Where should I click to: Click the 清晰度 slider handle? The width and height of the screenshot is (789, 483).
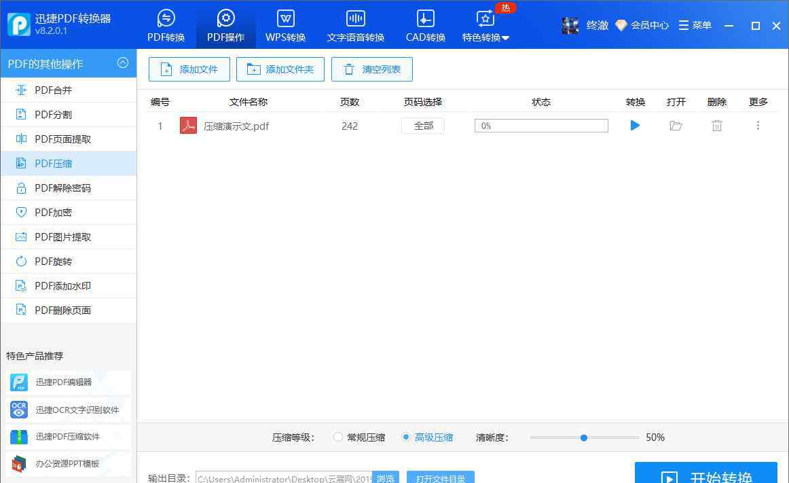[x=584, y=437]
